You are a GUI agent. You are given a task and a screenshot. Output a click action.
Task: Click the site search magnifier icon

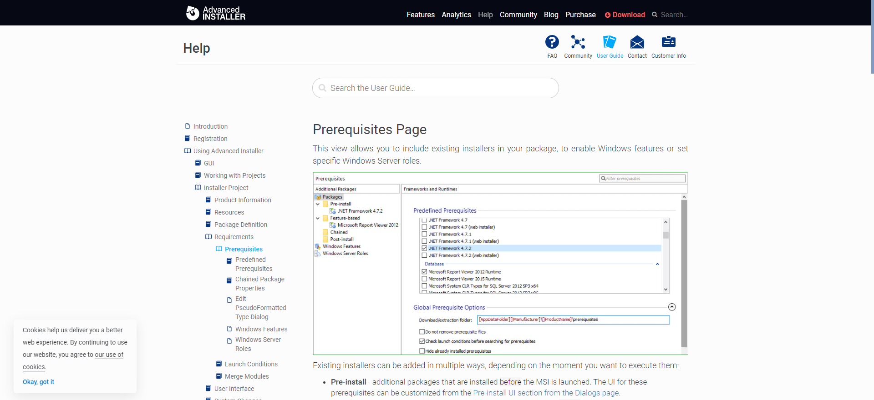655,15
